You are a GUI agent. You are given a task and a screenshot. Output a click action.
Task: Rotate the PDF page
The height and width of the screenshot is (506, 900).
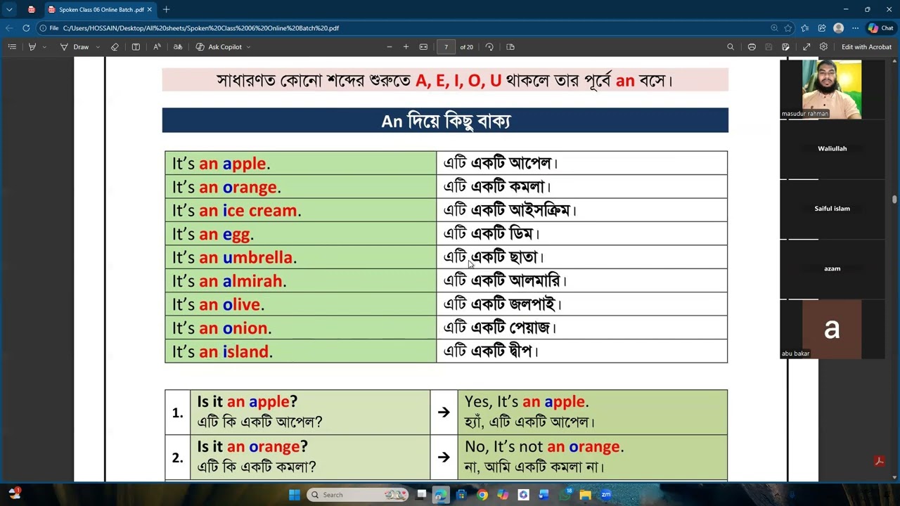[489, 47]
